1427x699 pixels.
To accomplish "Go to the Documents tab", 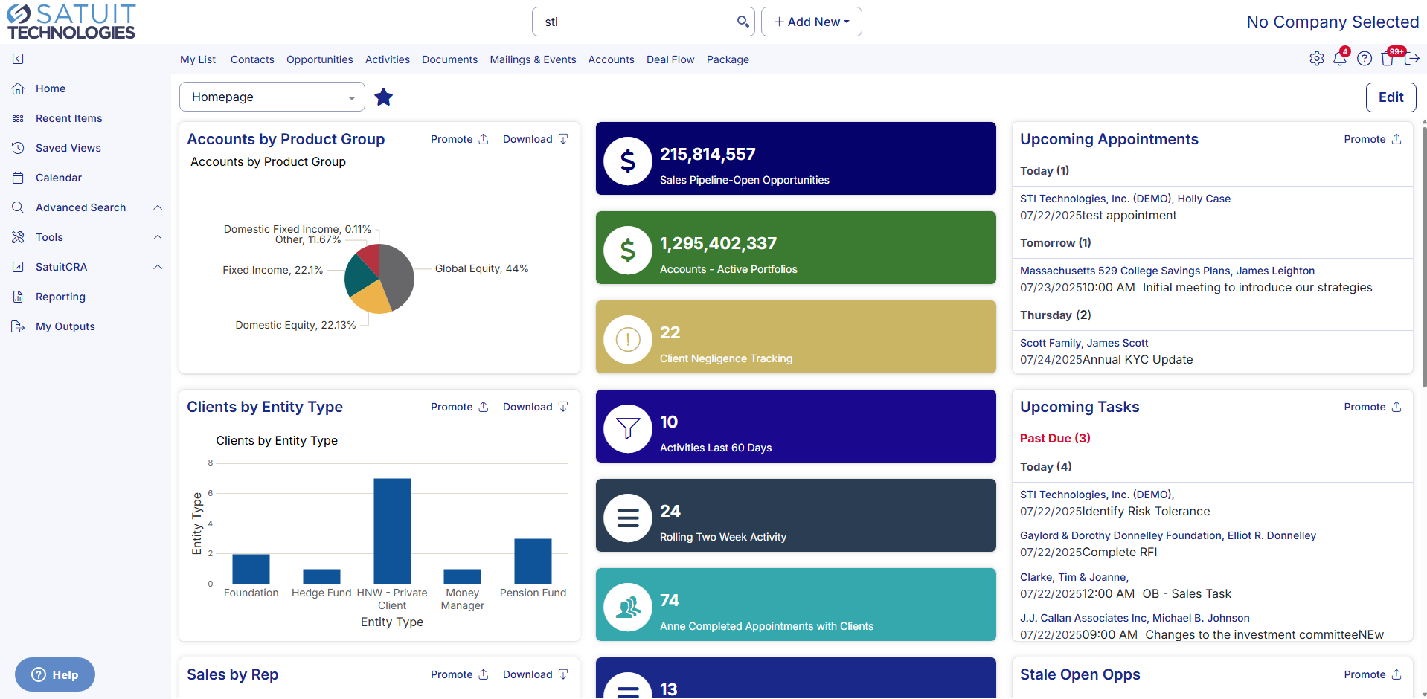I will pyautogui.click(x=449, y=59).
